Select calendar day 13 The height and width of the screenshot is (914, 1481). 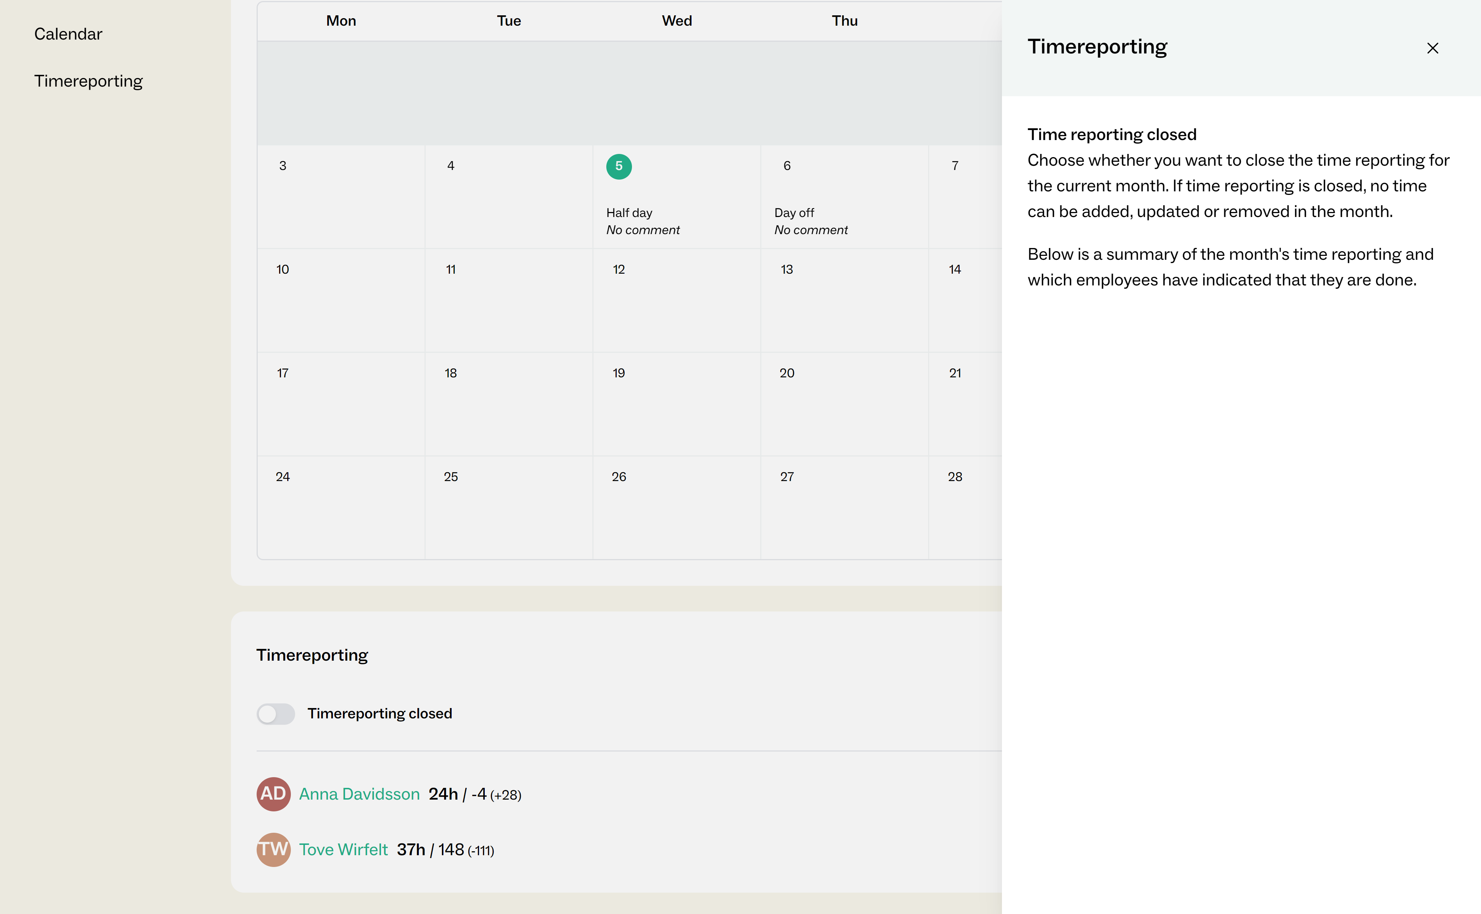tap(787, 270)
